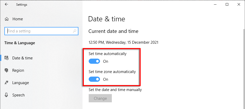Close the Settings window
Viewport: 245px width, 109px height.
click(239, 4)
